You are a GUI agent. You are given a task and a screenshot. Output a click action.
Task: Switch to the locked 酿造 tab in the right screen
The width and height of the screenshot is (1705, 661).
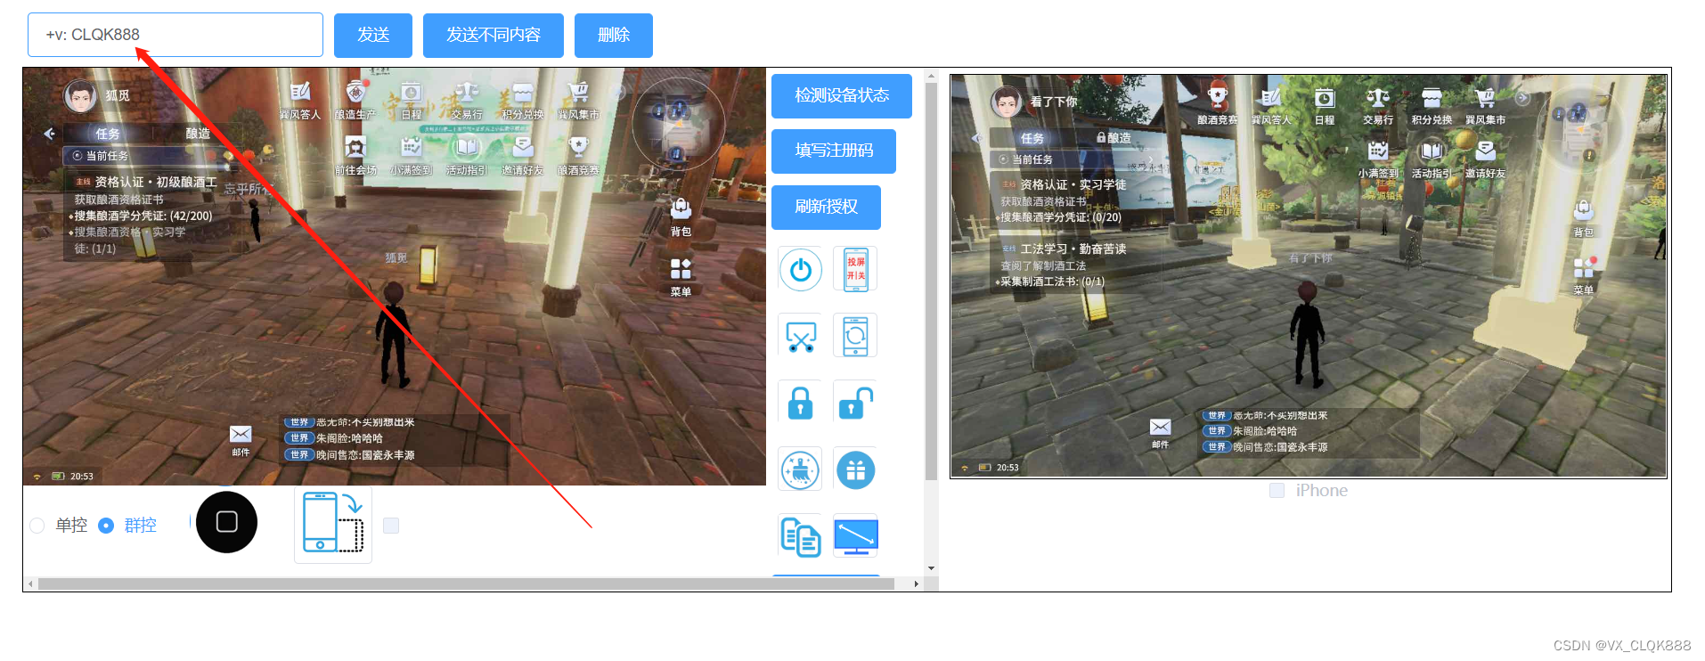(x=1114, y=138)
